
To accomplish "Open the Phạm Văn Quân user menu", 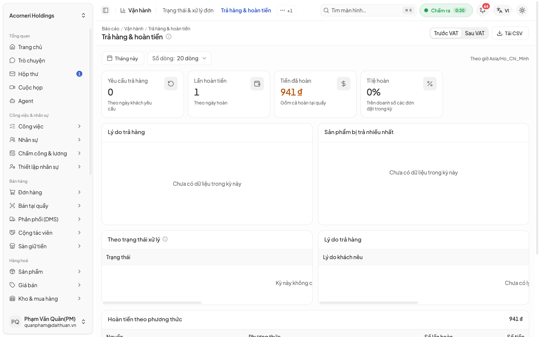I will point(48,322).
